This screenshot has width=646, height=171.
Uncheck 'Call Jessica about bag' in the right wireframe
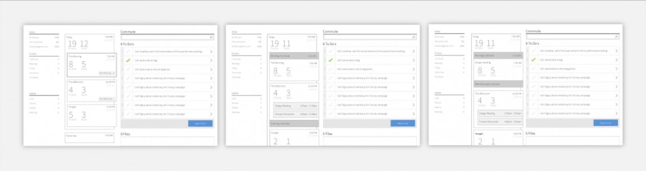[x=533, y=60]
